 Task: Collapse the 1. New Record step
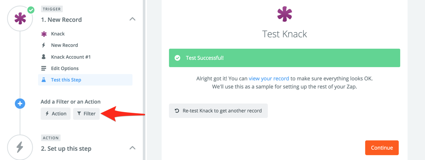point(132,19)
